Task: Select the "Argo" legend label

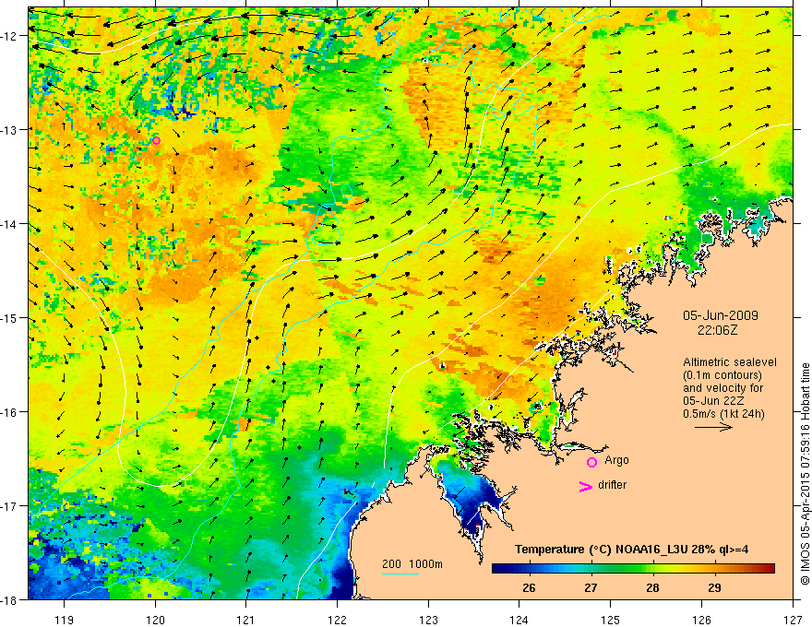Action: [x=616, y=460]
